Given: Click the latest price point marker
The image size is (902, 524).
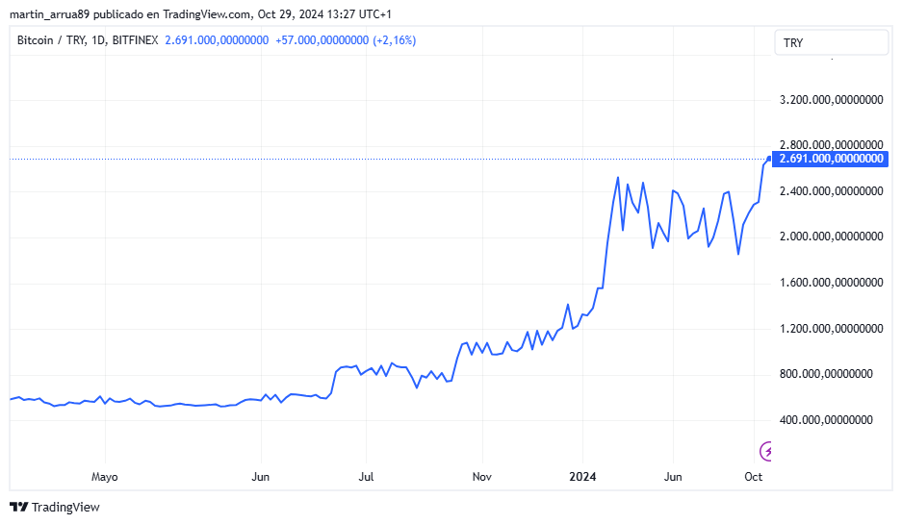Looking at the screenshot, I should pyautogui.click(x=769, y=159).
